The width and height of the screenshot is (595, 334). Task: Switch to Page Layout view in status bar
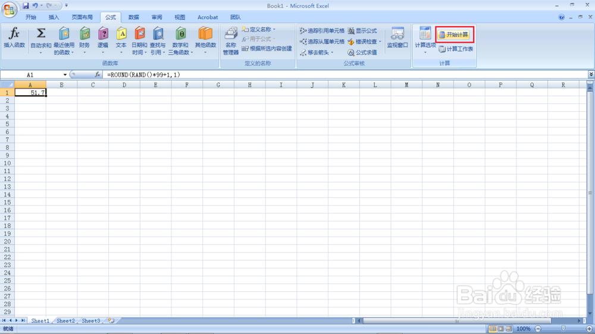pos(500,329)
